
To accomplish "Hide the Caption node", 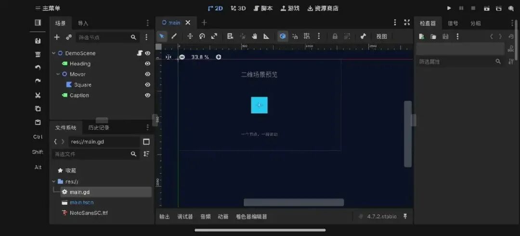I will pos(148,95).
